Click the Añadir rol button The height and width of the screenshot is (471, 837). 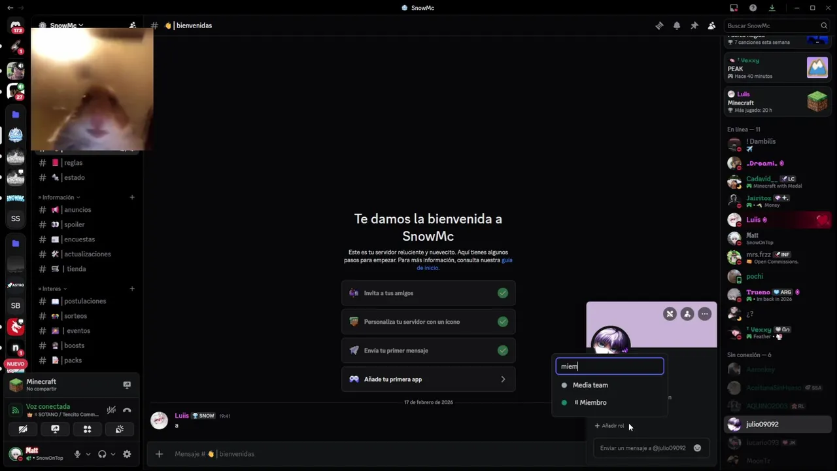pyautogui.click(x=609, y=426)
